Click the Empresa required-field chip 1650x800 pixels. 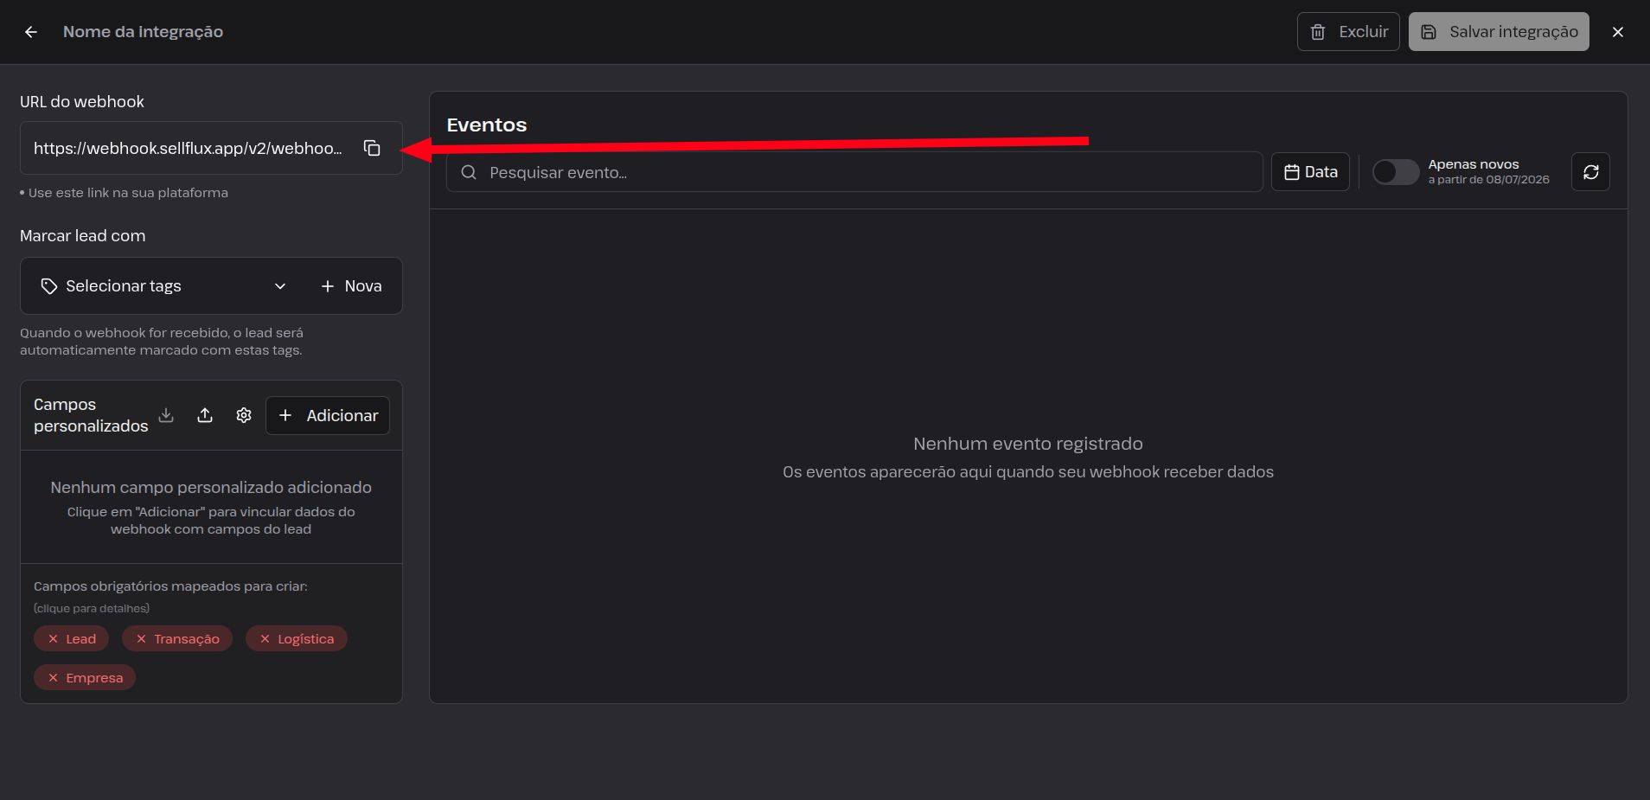[85, 678]
